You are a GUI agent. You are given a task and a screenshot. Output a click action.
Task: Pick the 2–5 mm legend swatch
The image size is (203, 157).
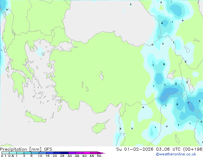click(x=28, y=153)
